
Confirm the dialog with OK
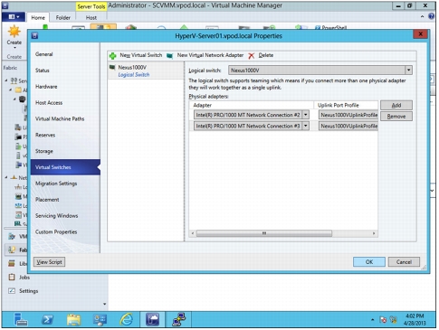[369, 262]
